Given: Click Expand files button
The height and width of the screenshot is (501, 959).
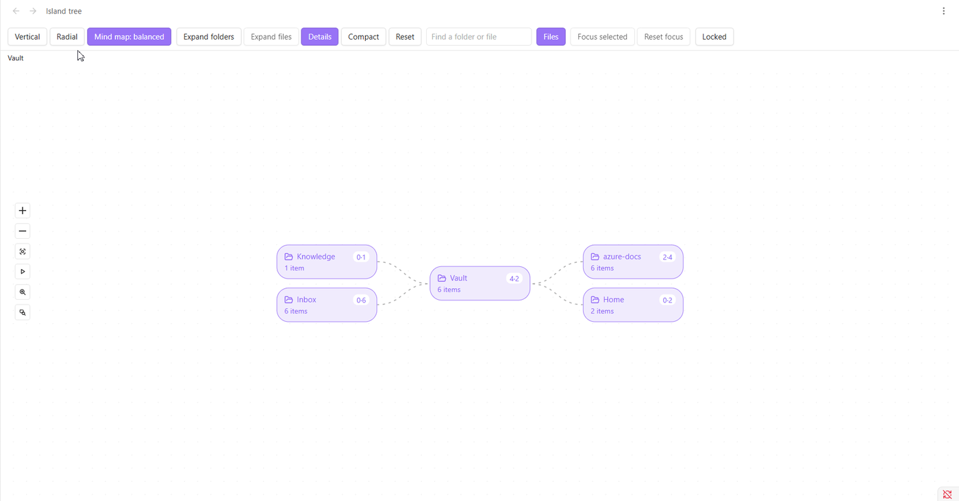Looking at the screenshot, I should tap(271, 37).
